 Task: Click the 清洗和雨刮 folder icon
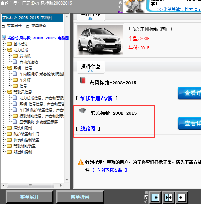coord(9,128)
